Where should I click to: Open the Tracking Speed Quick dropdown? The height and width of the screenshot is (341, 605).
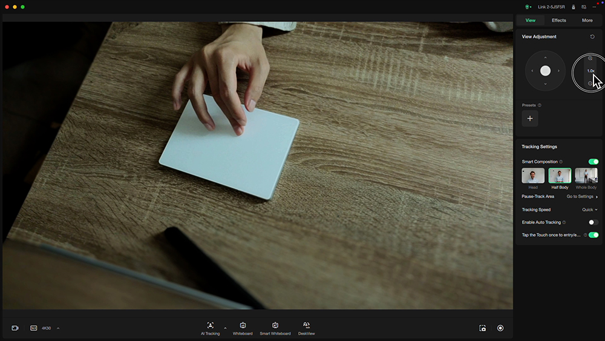pos(589,210)
